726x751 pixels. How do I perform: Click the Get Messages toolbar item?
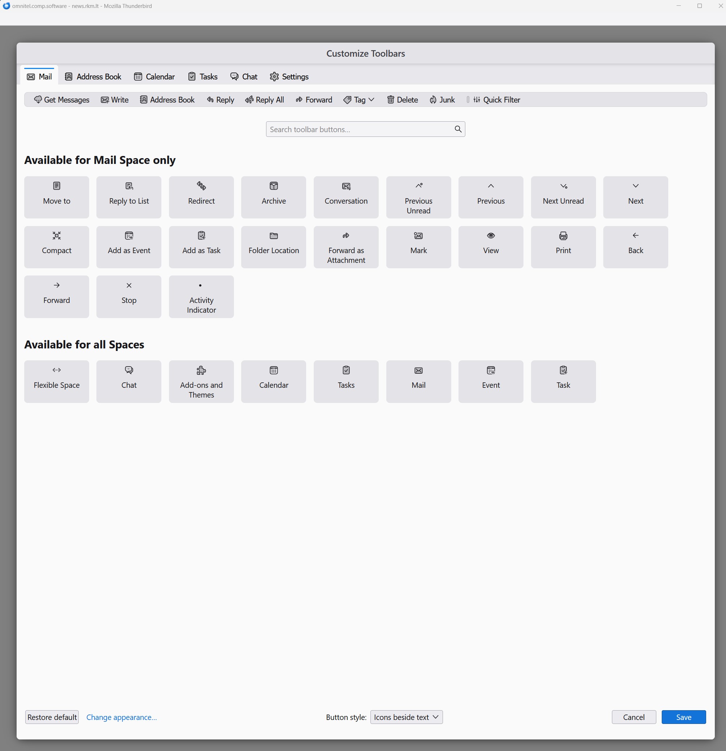tap(62, 100)
